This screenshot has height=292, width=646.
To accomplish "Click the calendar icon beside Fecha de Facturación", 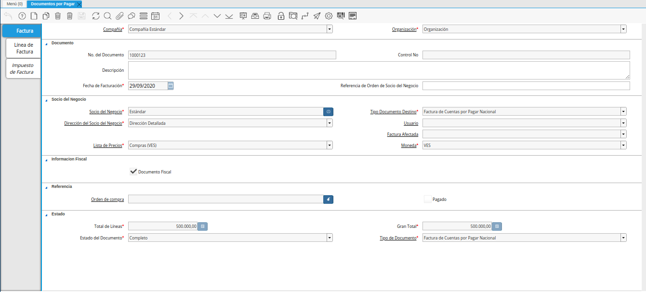I will click(171, 86).
